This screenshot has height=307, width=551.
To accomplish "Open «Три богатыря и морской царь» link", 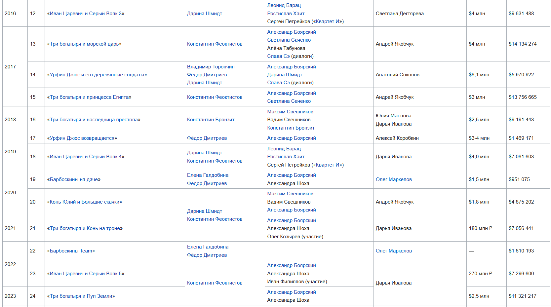I will click(86, 44).
